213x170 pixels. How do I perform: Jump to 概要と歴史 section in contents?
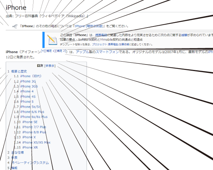[19, 71]
